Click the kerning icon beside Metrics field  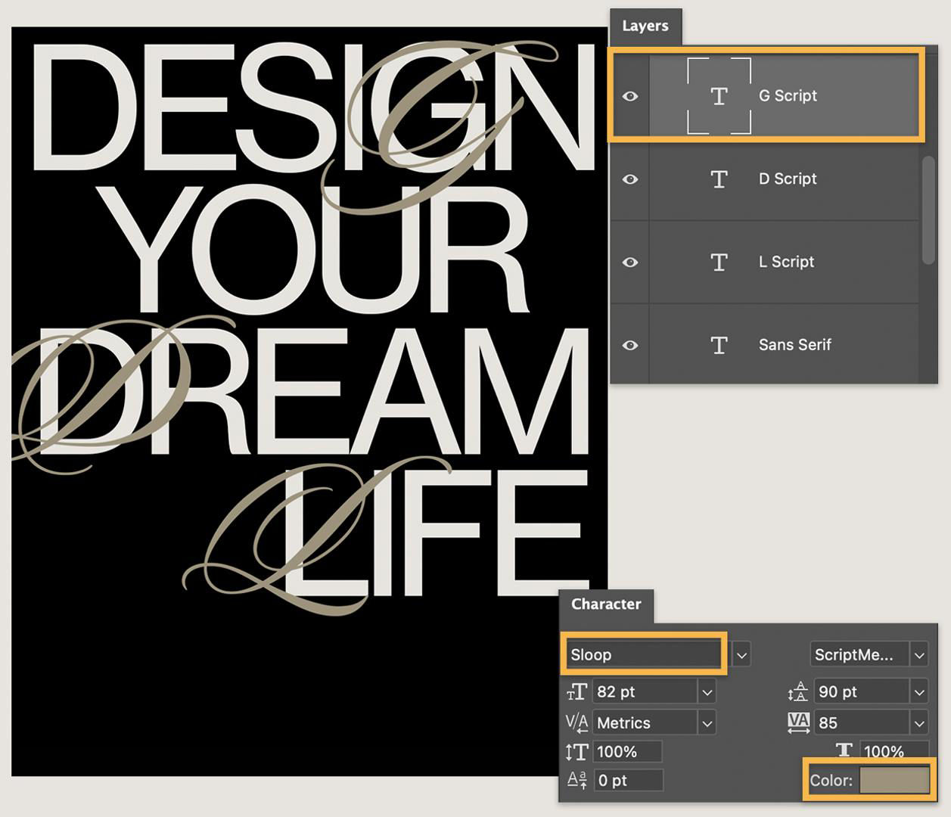tap(577, 722)
